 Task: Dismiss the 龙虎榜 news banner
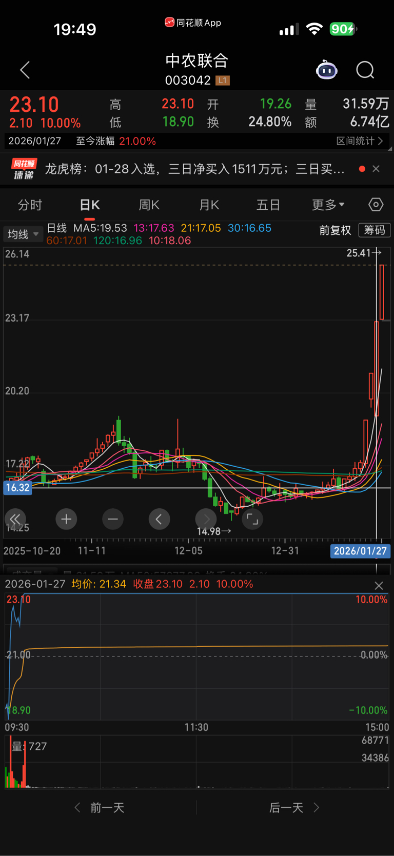tap(376, 169)
